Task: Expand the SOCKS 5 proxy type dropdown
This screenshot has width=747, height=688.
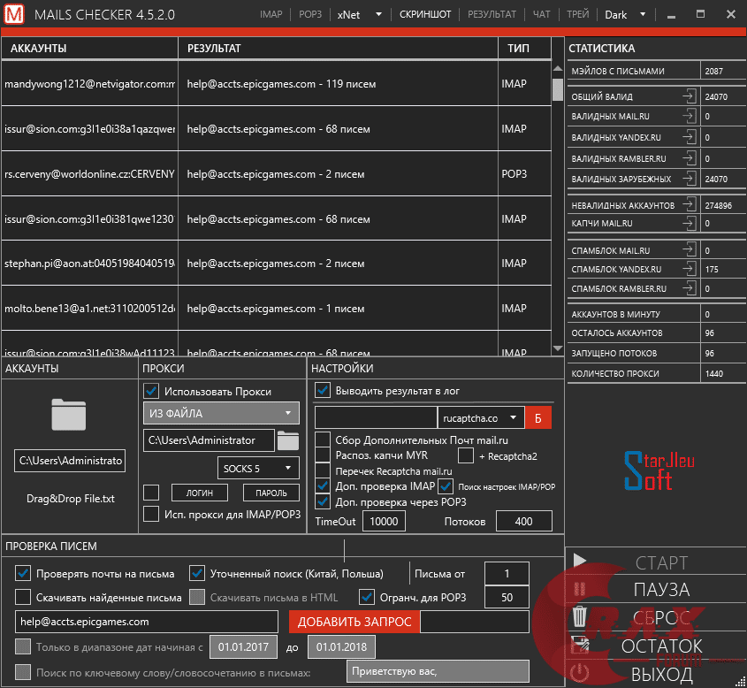Action: click(258, 467)
